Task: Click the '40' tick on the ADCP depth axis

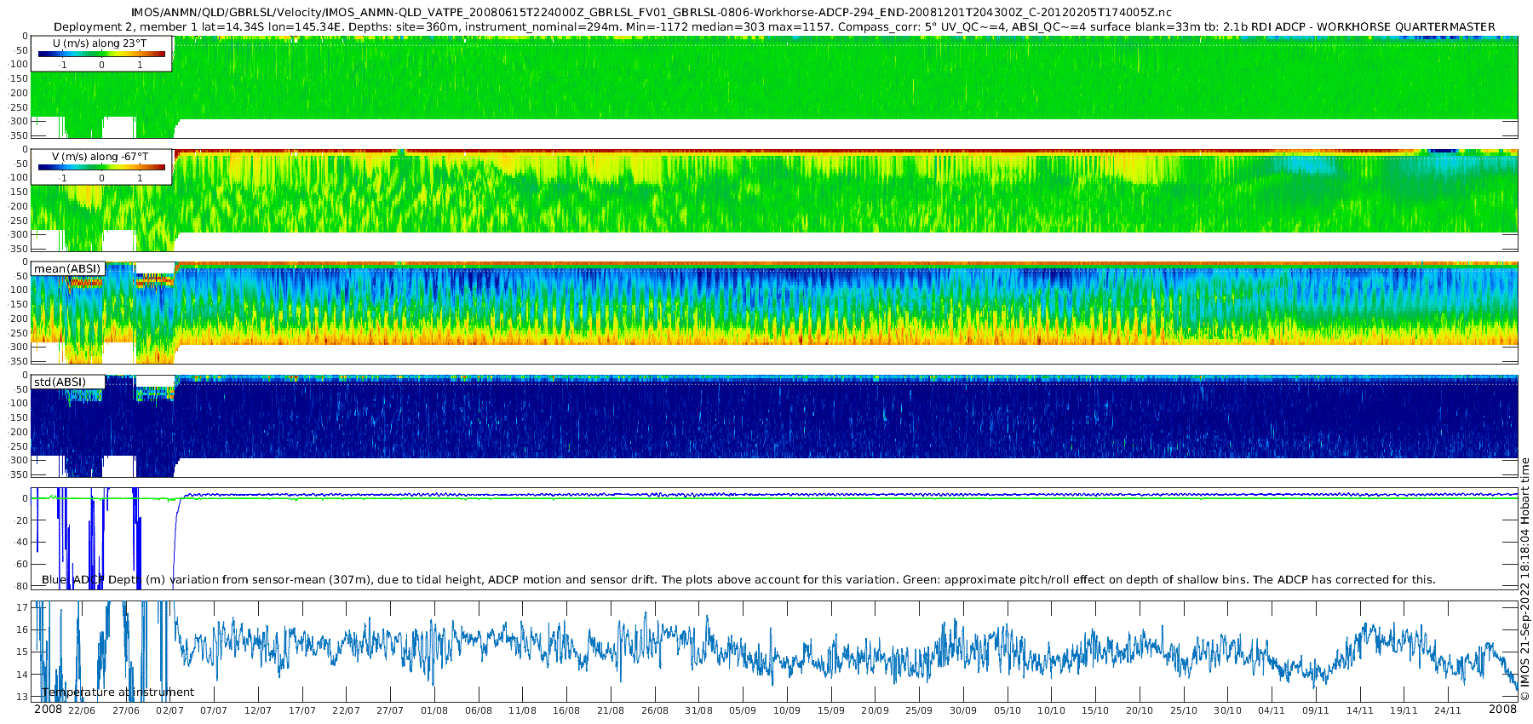Action: click(x=22, y=543)
